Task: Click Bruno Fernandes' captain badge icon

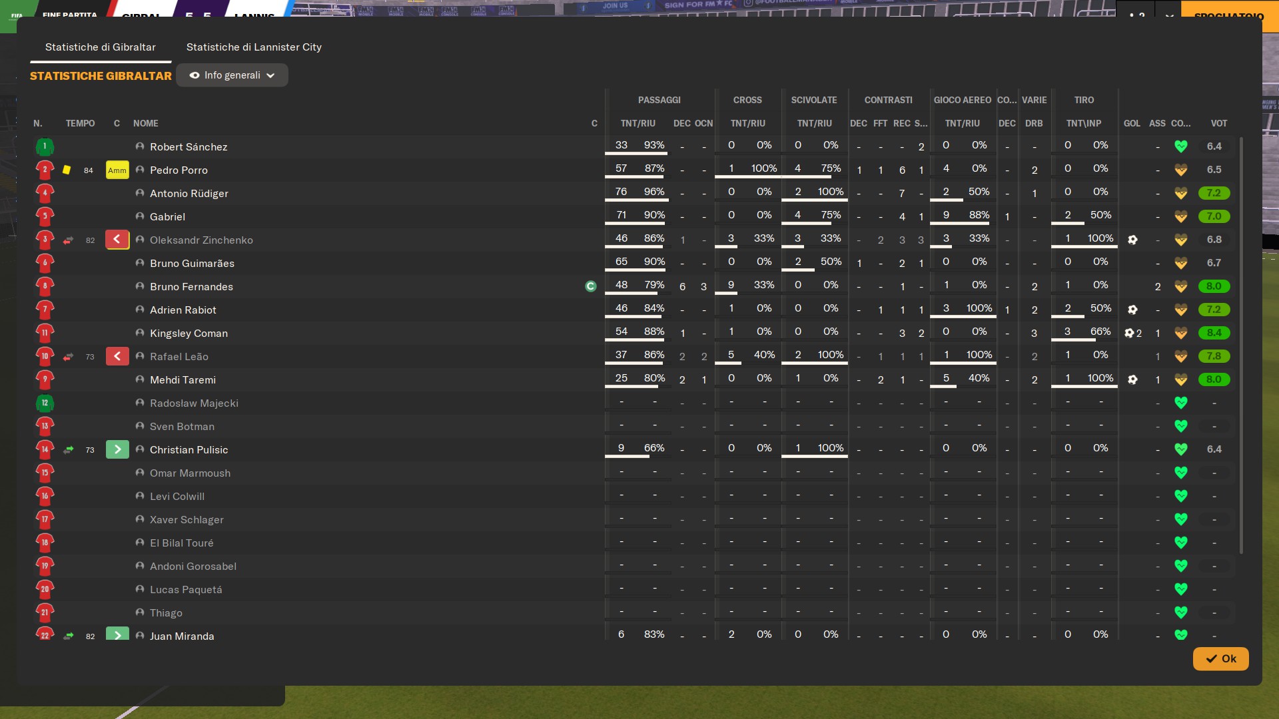Action: (x=590, y=286)
